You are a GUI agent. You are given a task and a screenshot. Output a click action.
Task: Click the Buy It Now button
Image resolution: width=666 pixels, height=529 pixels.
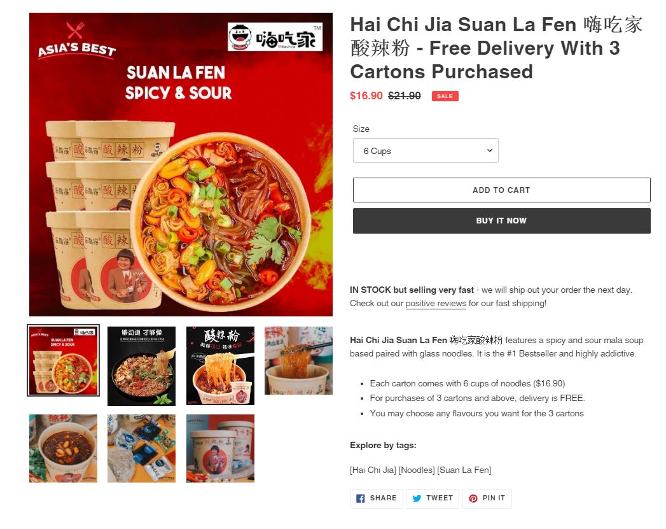pos(502,220)
